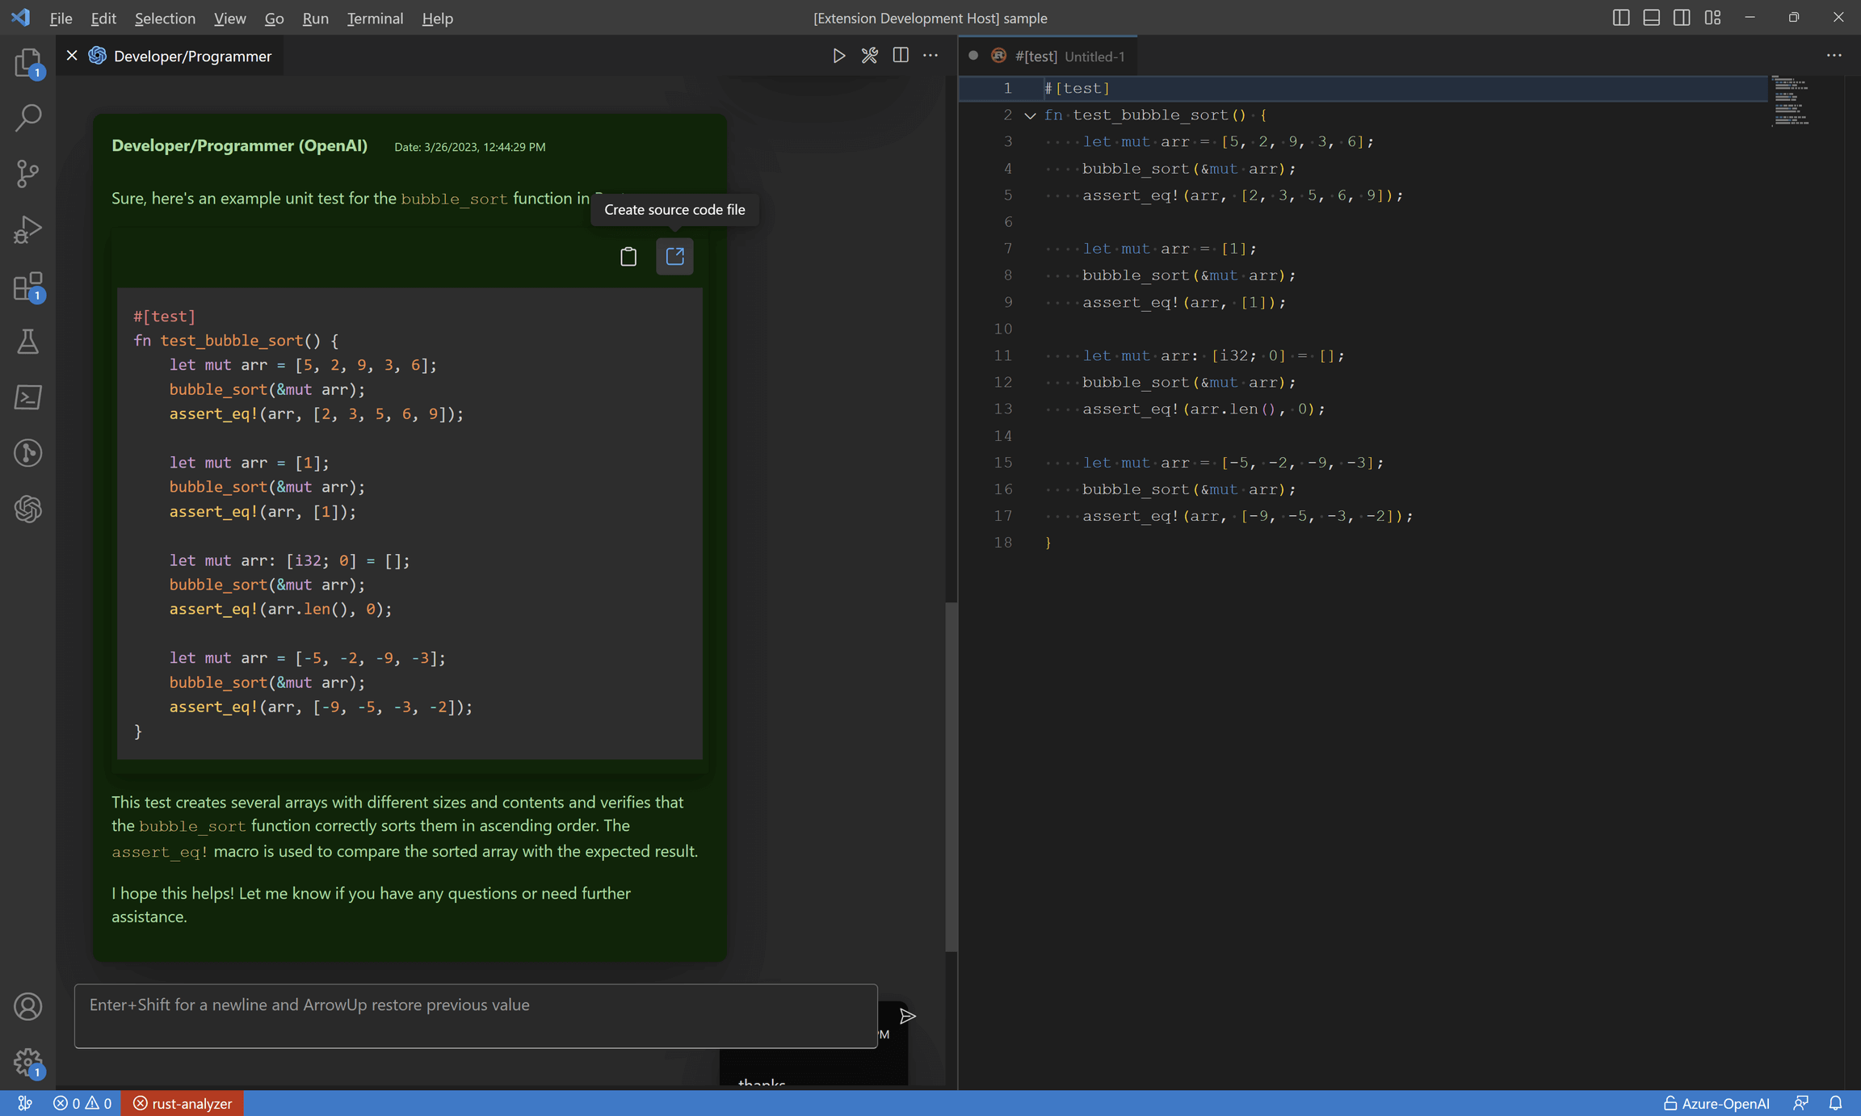Open More Actions in right editor group

[x=1834, y=56]
